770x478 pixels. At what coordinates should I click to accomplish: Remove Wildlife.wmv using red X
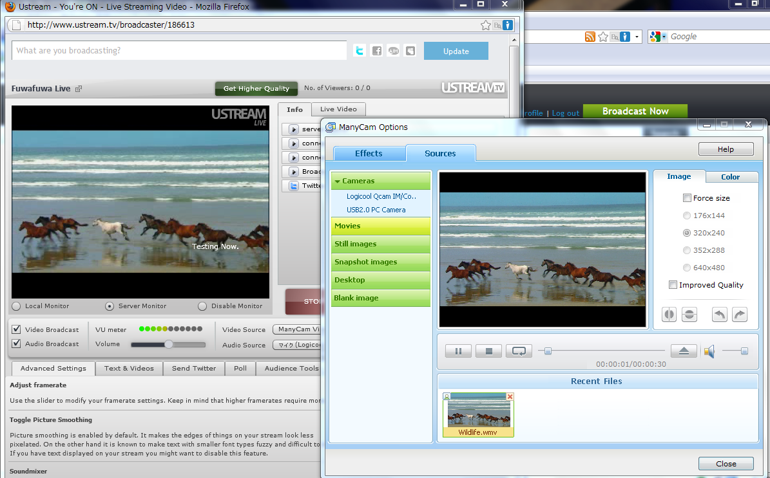pos(510,397)
